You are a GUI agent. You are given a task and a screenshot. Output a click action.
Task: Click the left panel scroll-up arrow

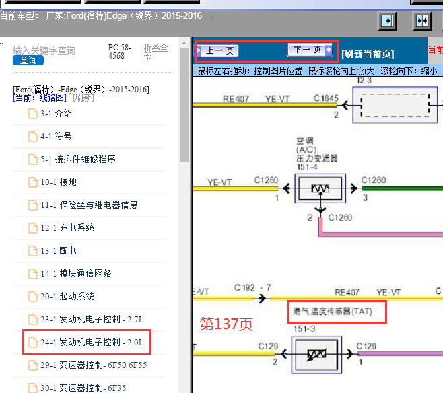pyautogui.click(x=184, y=44)
